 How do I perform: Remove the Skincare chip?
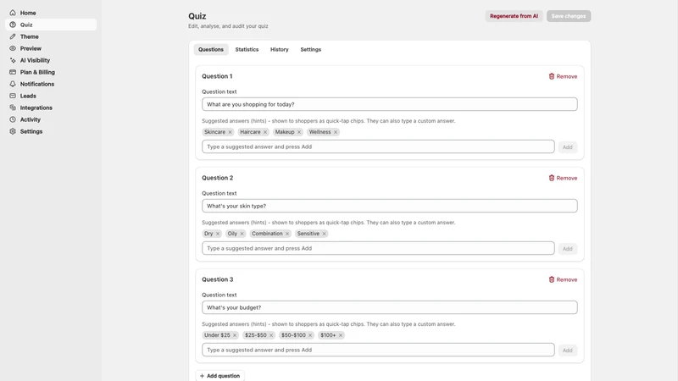point(230,132)
